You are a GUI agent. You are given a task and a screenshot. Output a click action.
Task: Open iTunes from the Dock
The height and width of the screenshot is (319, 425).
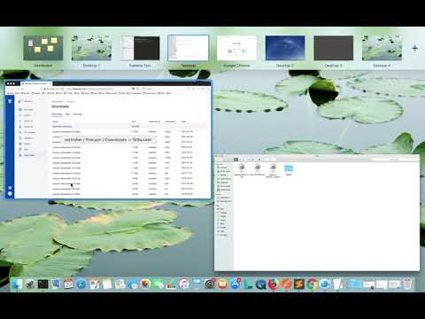point(184,284)
